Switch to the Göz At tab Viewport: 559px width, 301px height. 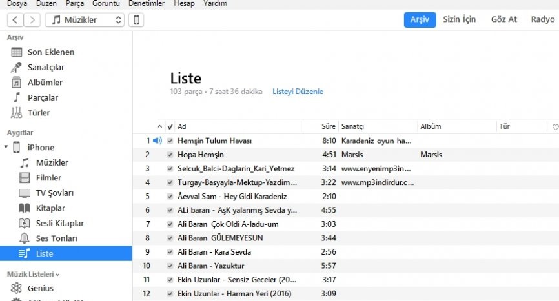pos(503,19)
